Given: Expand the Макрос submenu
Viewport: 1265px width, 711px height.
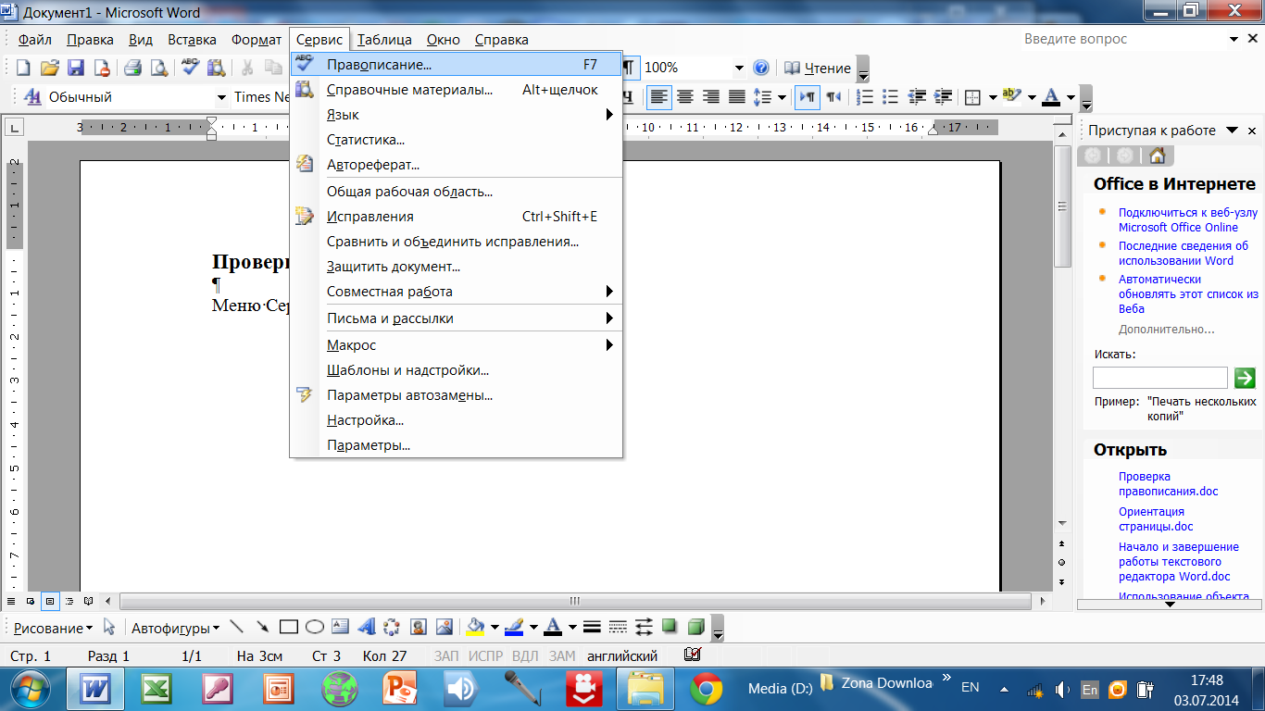Looking at the screenshot, I should point(456,345).
